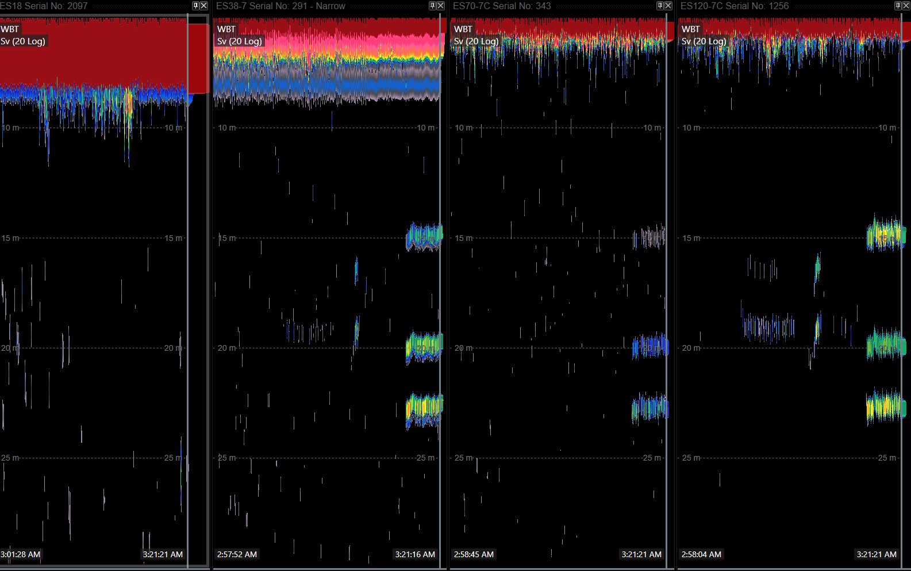Viewport: 911px width, 571px height.
Task: Pin the ES70-7C echogram panel
Action: click(660, 6)
